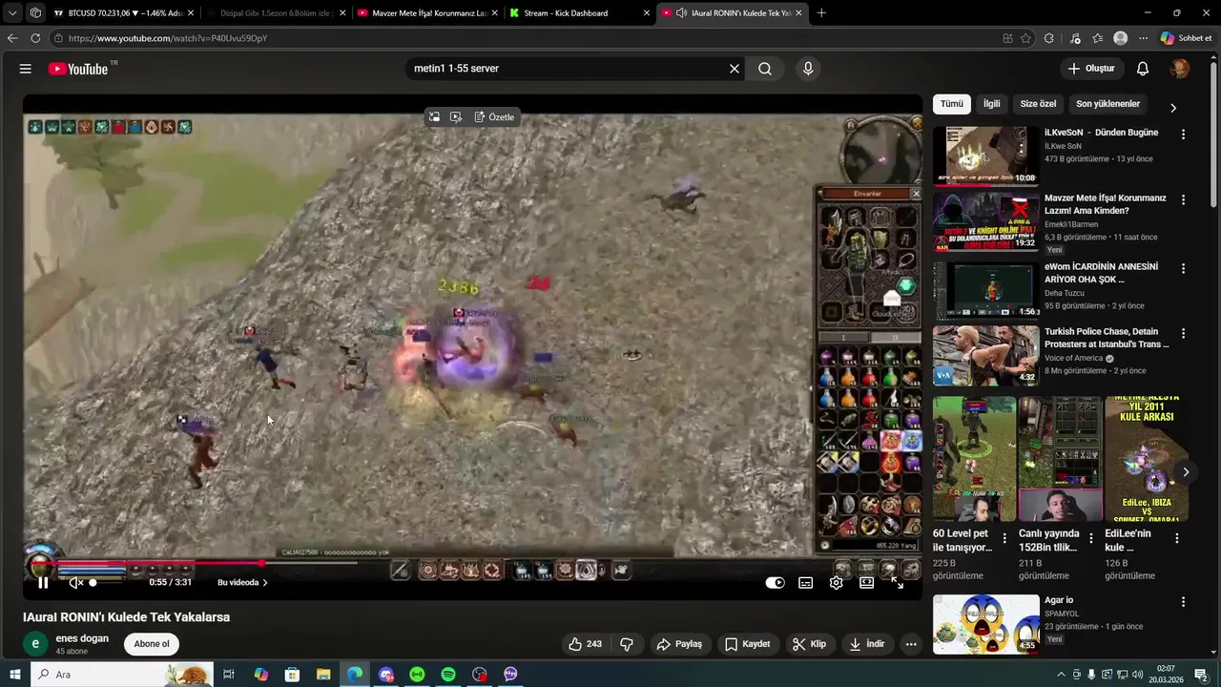Screen dimensions: 1221x687
Task: Like the video with thumbs up
Action: (586, 644)
